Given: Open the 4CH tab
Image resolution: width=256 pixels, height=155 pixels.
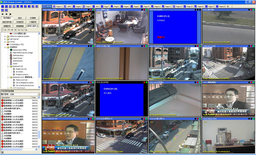Looking at the screenshot, I should tap(96, 6).
